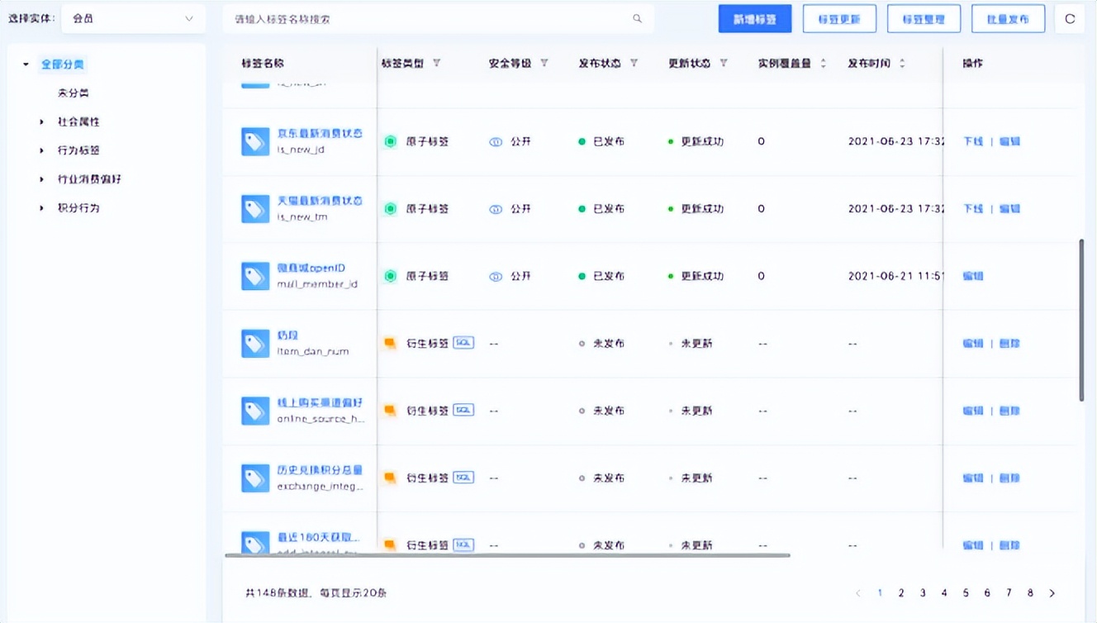The width and height of the screenshot is (1097, 623).
Task: Open page 3 in the pagination bar
Action: point(923,592)
